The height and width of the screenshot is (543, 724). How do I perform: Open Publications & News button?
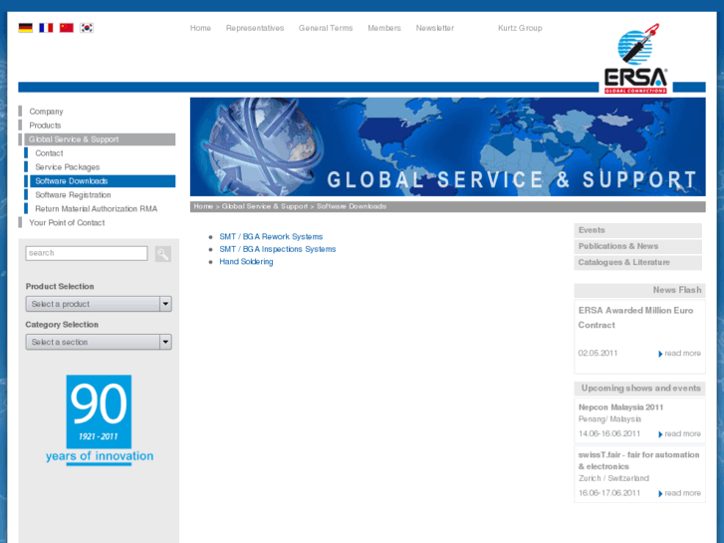coord(638,246)
